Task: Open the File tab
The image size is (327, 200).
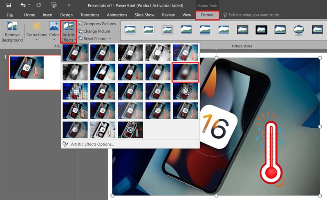Action: point(9,15)
